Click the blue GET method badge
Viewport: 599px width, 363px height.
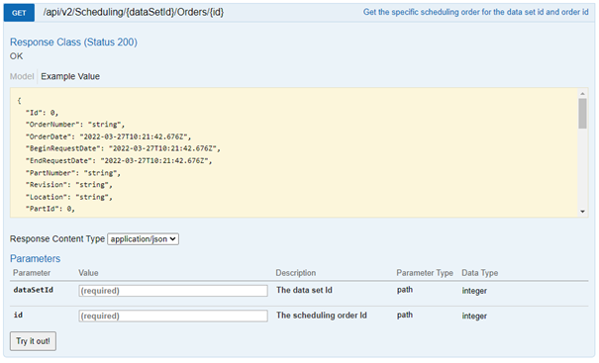click(19, 13)
